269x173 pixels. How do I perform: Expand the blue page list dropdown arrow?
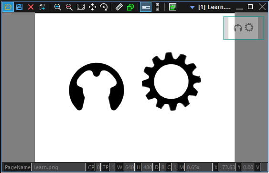(x=193, y=7)
